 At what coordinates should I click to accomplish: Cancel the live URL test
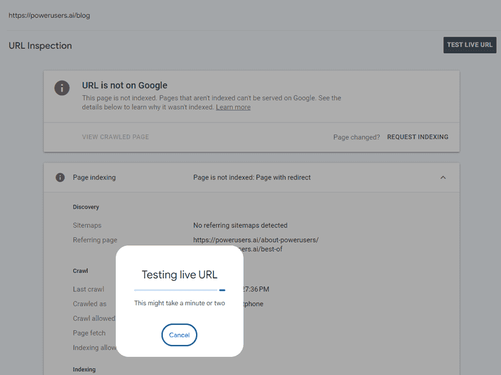[x=179, y=335]
